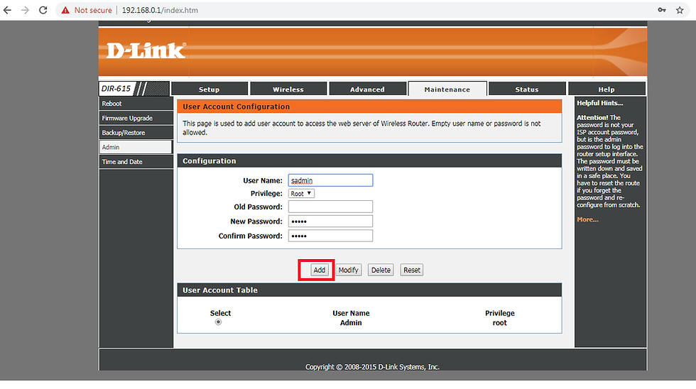The width and height of the screenshot is (696, 389).
Task: Click the D-Link copyright footer text
Action: tap(372, 367)
